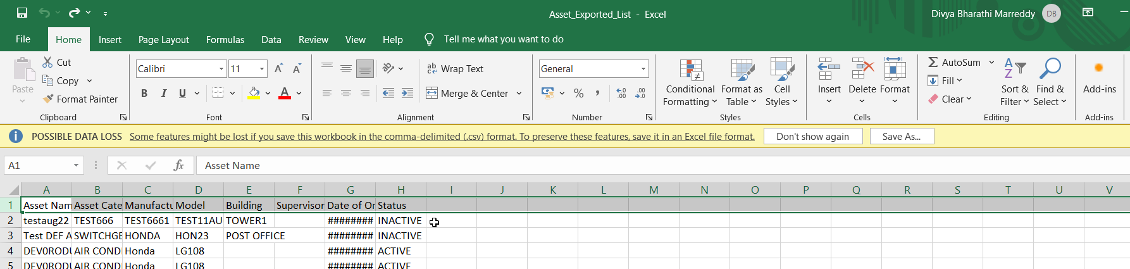Click the Middle Align icon
The height and width of the screenshot is (269, 1130).
(x=346, y=68)
